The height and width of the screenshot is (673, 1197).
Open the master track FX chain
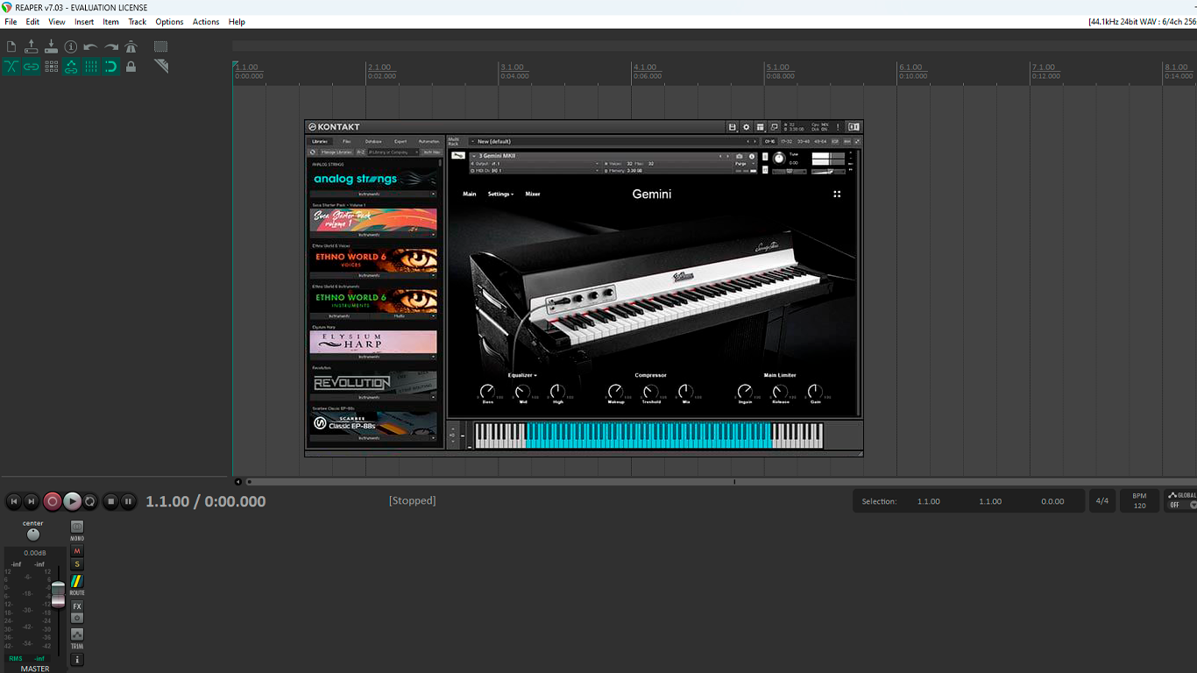[x=77, y=606]
